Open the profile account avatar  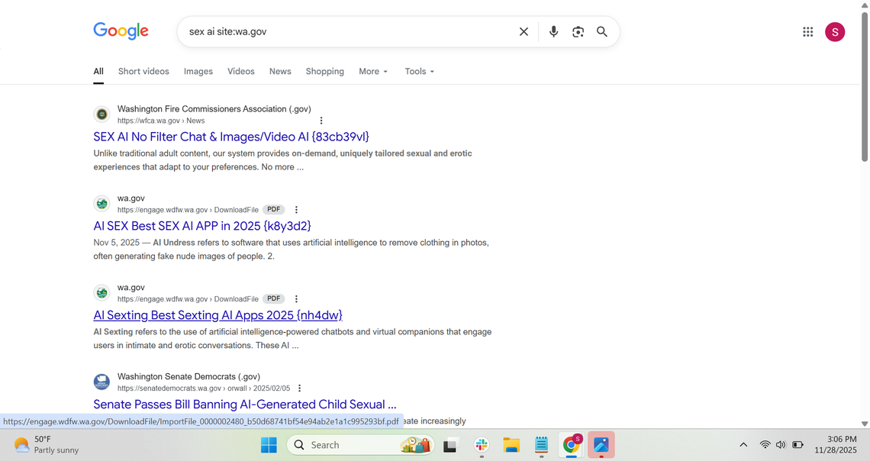[x=835, y=31]
